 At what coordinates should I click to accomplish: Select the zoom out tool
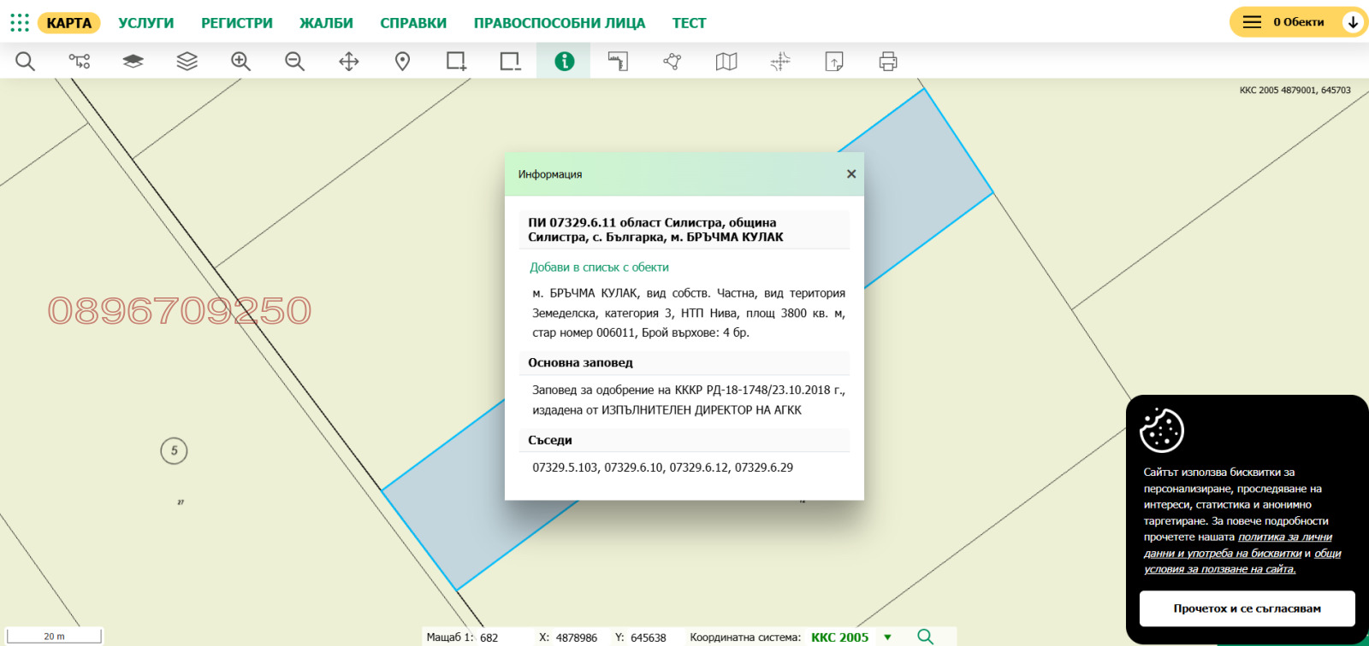click(x=294, y=62)
